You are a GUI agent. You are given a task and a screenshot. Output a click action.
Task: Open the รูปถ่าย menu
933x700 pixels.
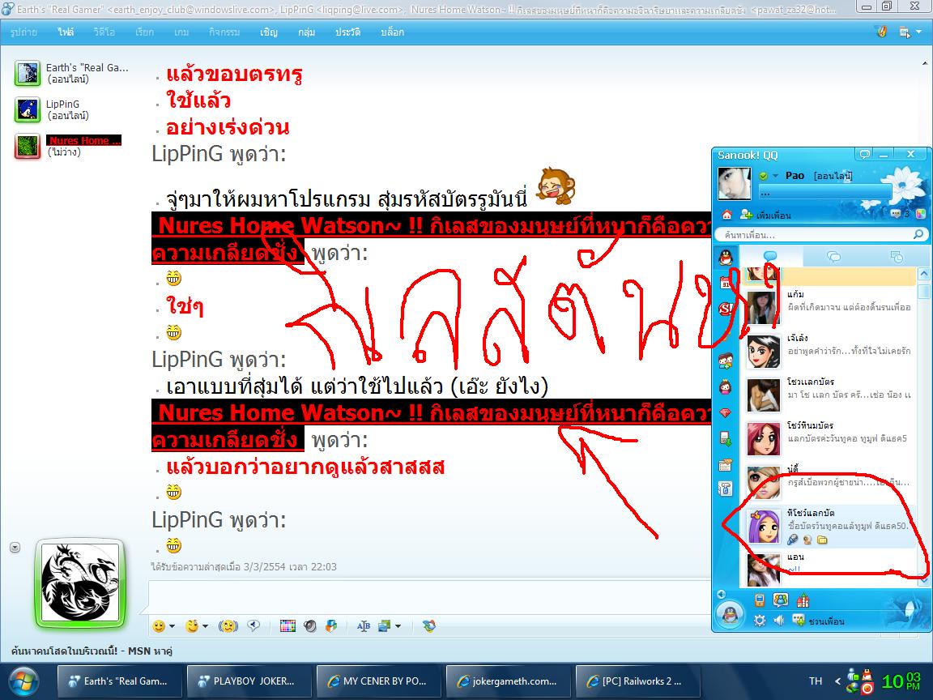point(23,32)
